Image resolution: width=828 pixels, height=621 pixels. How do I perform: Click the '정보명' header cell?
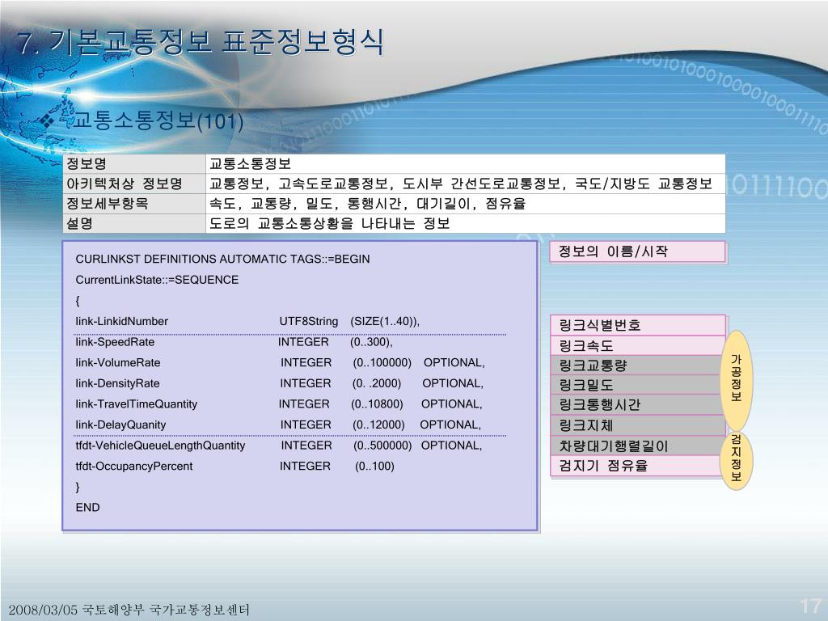[x=134, y=163]
